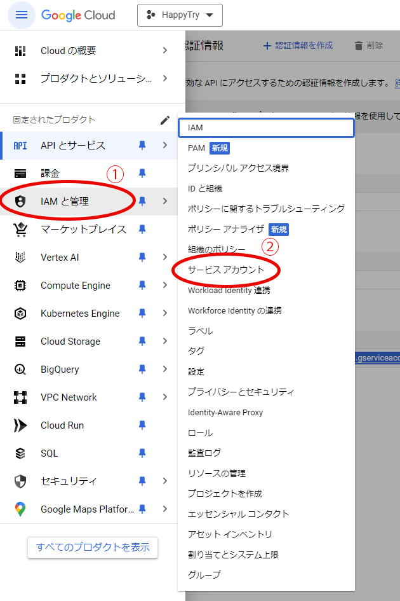
Task: Unpin 課金 from pinned products
Action: [x=142, y=173]
